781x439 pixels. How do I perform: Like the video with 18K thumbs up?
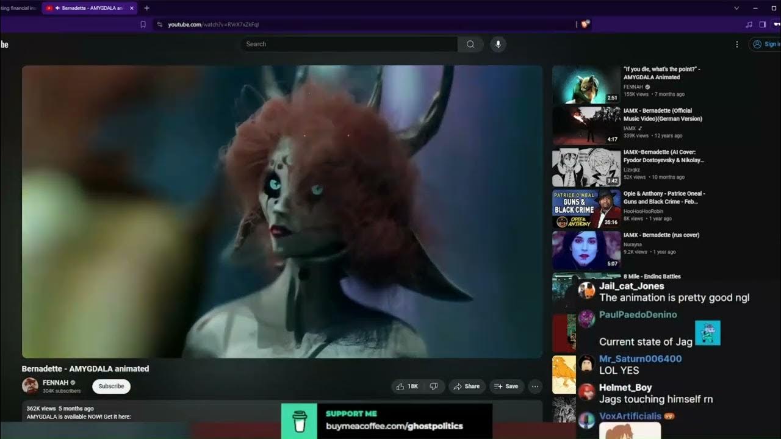click(407, 386)
